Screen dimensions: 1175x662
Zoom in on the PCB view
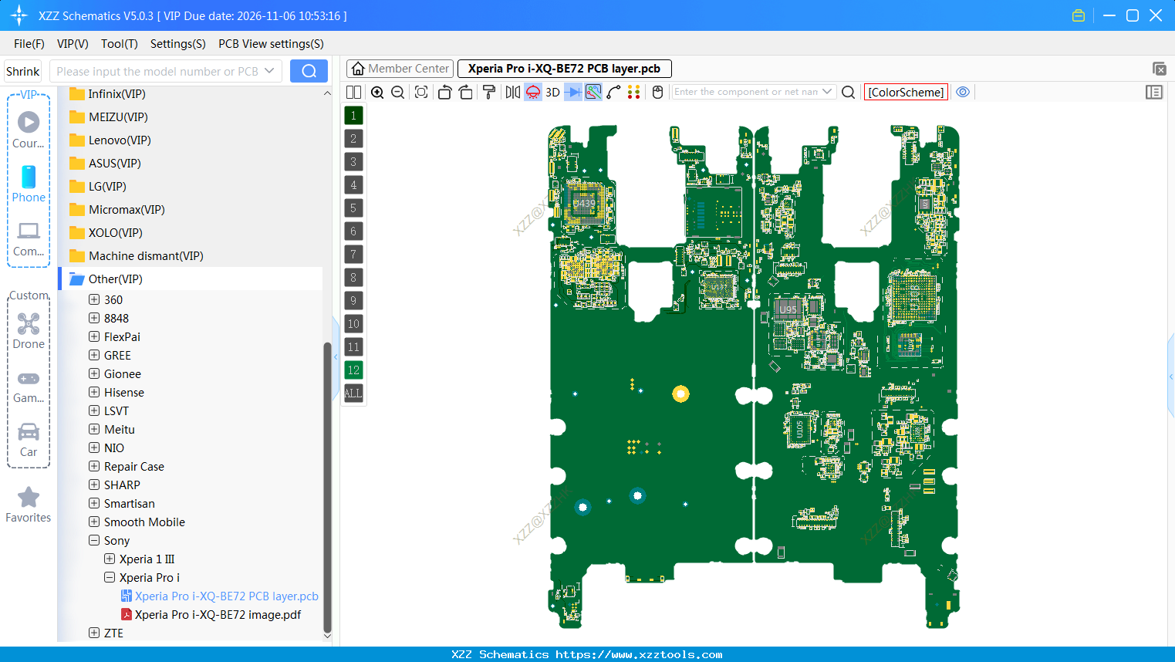click(x=377, y=92)
